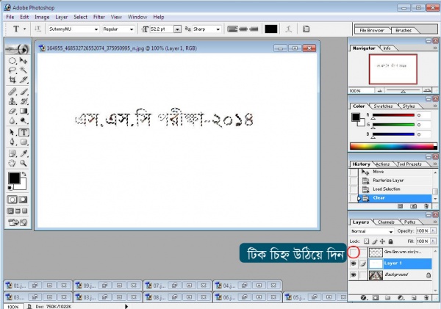Viewport: 441px width, 309px height.
Task: Select the Path Selection arrow tool
Action: click(12, 132)
